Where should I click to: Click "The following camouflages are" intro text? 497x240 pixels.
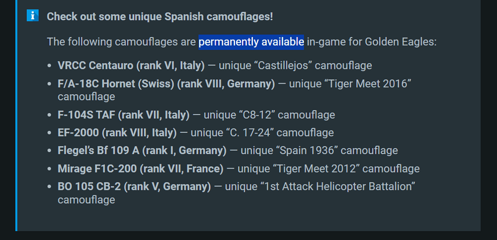(x=121, y=42)
